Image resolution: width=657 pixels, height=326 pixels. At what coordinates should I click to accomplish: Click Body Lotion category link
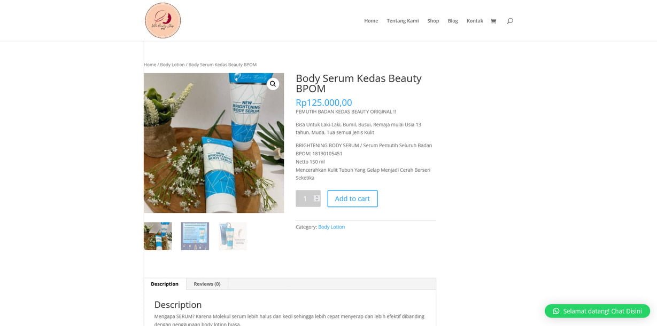[x=331, y=227]
